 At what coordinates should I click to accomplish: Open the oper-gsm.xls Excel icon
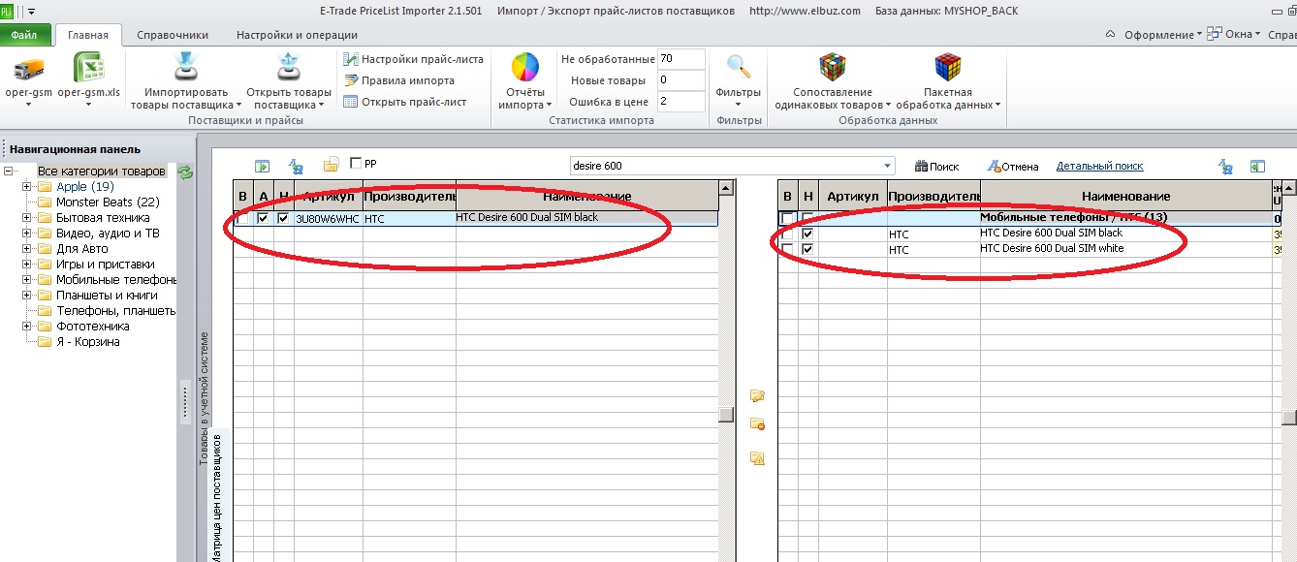[89, 68]
